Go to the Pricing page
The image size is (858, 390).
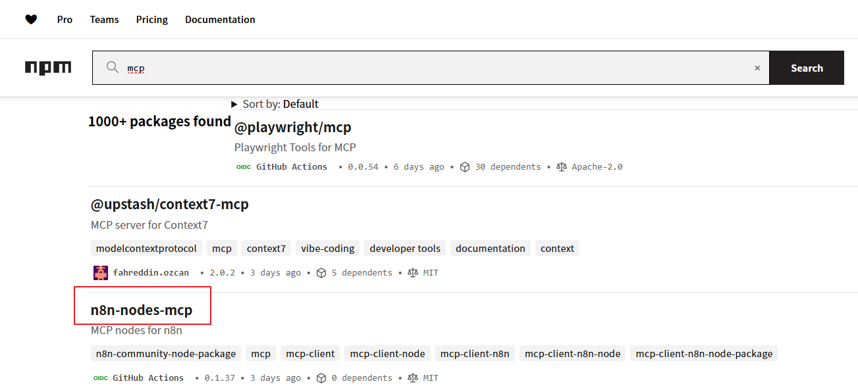point(152,20)
